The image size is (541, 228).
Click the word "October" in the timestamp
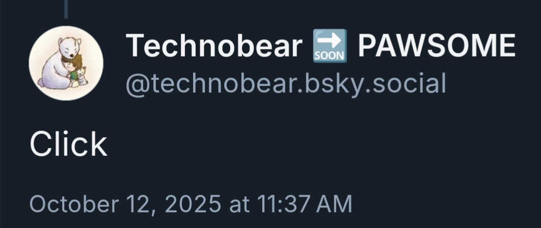click(x=74, y=204)
